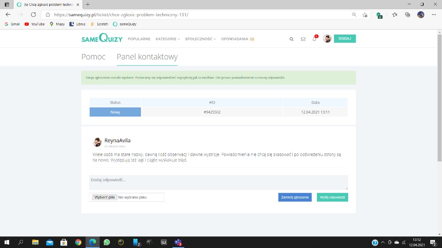
Task: Click the user profile avatar in header
Action: [327, 39]
